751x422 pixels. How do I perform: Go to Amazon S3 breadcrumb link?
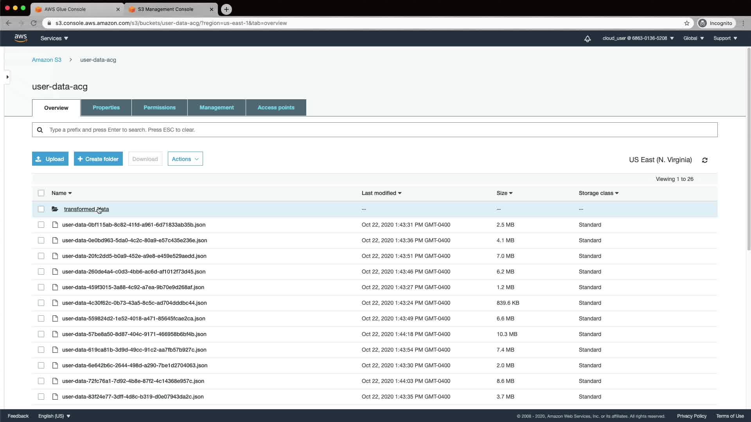point(47,60)
